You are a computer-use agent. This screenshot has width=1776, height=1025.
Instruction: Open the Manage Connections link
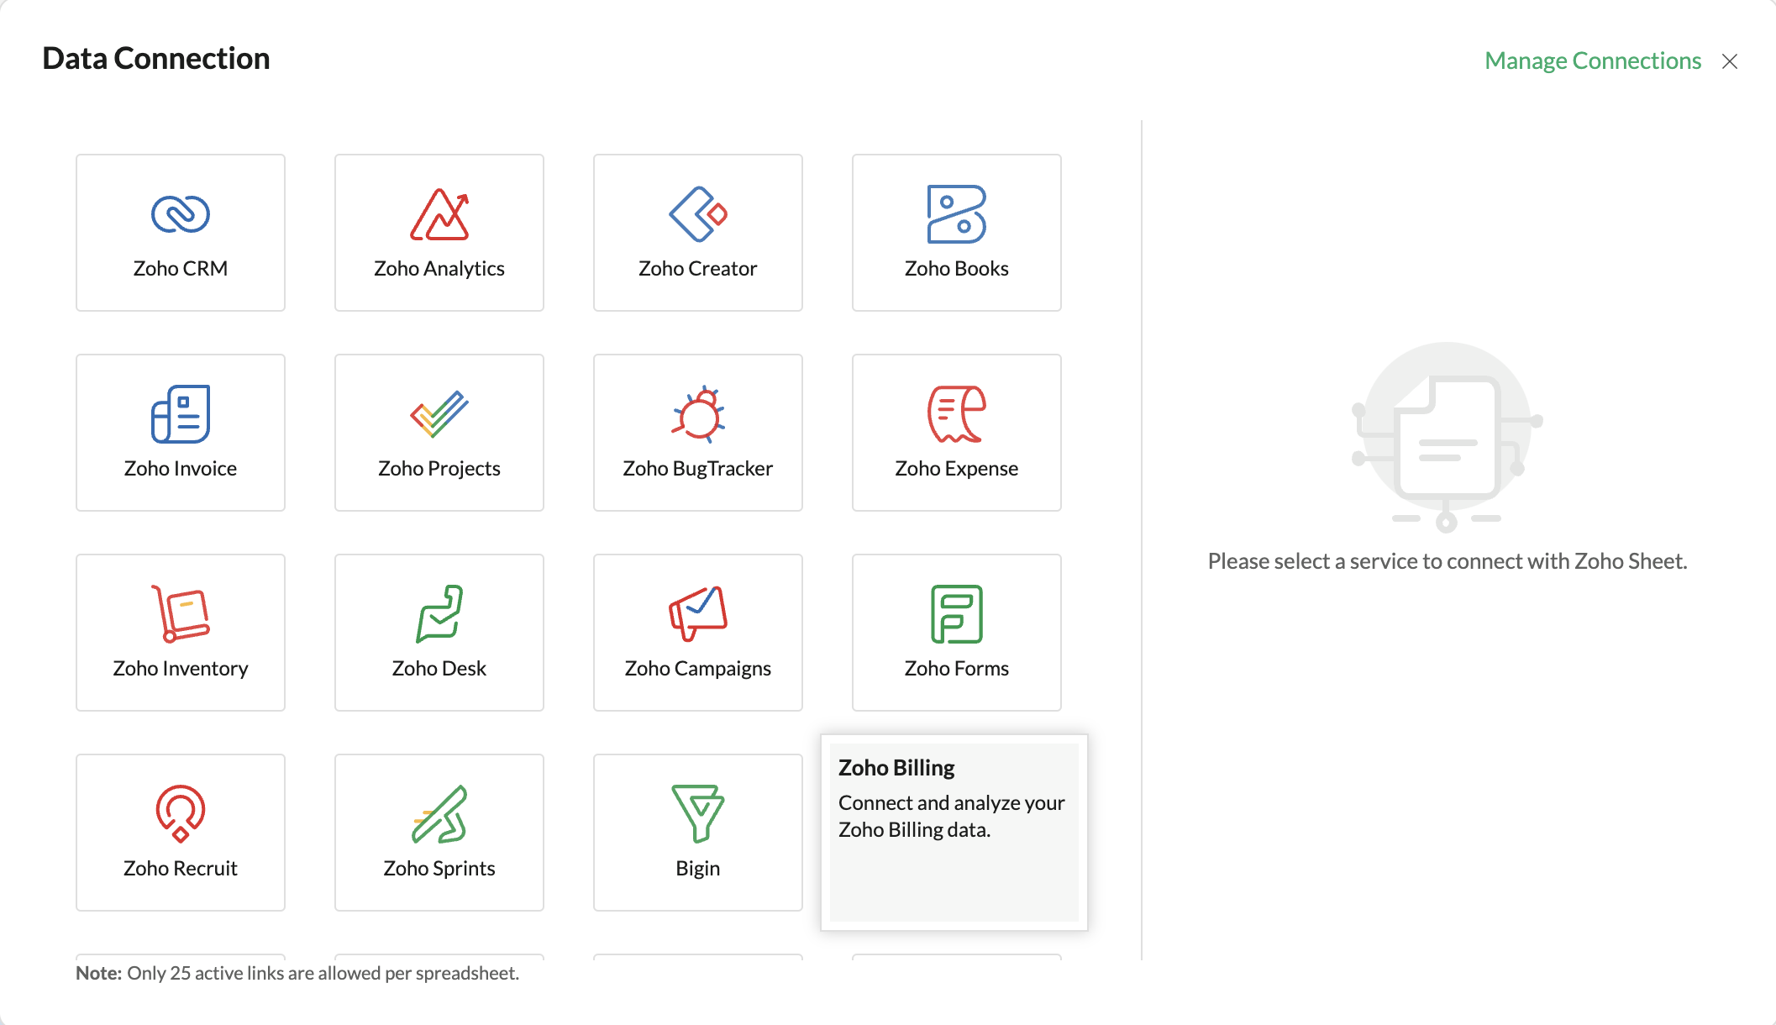(1592, 60)
